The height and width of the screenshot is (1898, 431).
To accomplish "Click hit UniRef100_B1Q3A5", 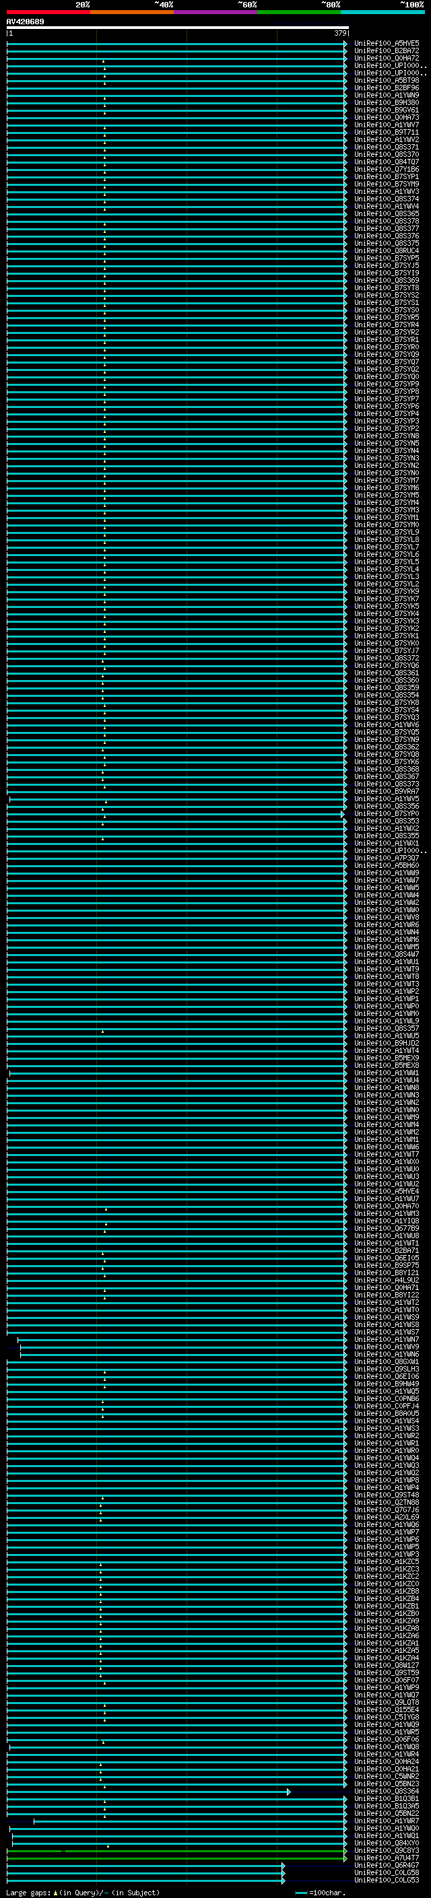I will (x=387, y=1805).
